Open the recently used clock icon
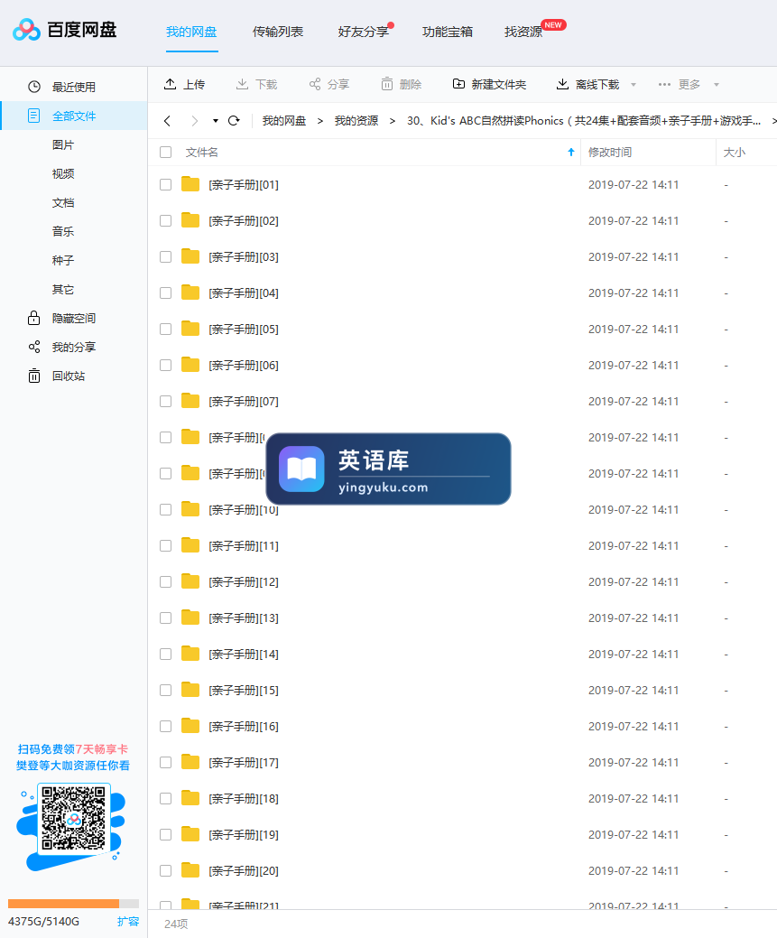 coord(34,87)
